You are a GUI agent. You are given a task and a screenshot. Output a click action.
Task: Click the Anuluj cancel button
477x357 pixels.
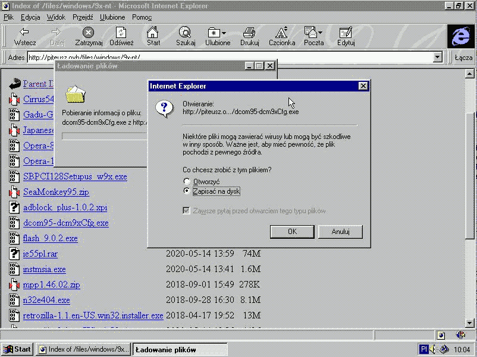pyautogui.click(x=340, y=232)
